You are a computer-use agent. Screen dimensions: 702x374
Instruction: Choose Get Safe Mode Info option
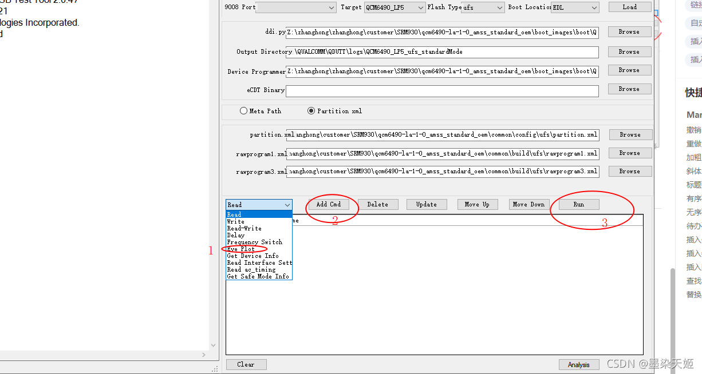259,276
